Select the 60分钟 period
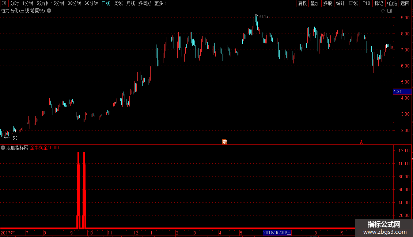 coord(91,3)
